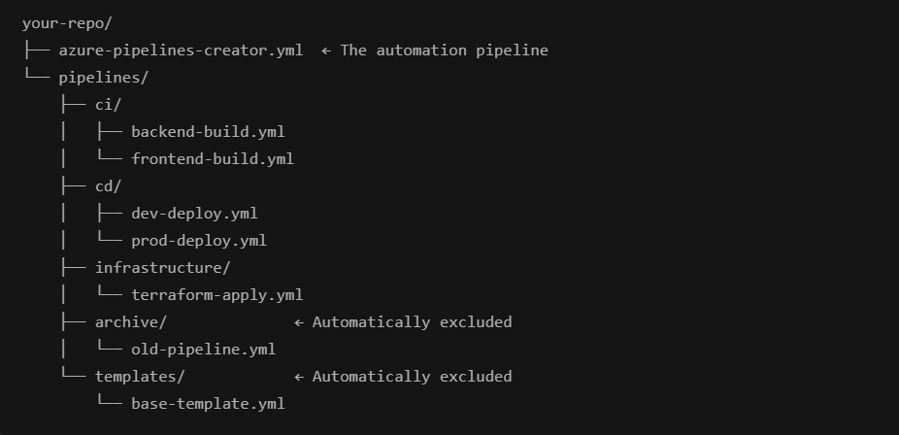Open base-template.yml file
Image resolution: width=899 pixels, height=435 pixels.
click(x=208, y=404)
